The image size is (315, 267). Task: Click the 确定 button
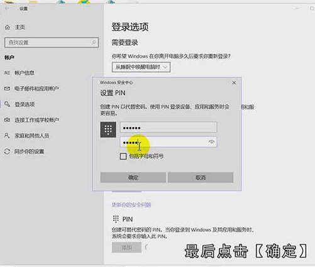click(133, 178)
